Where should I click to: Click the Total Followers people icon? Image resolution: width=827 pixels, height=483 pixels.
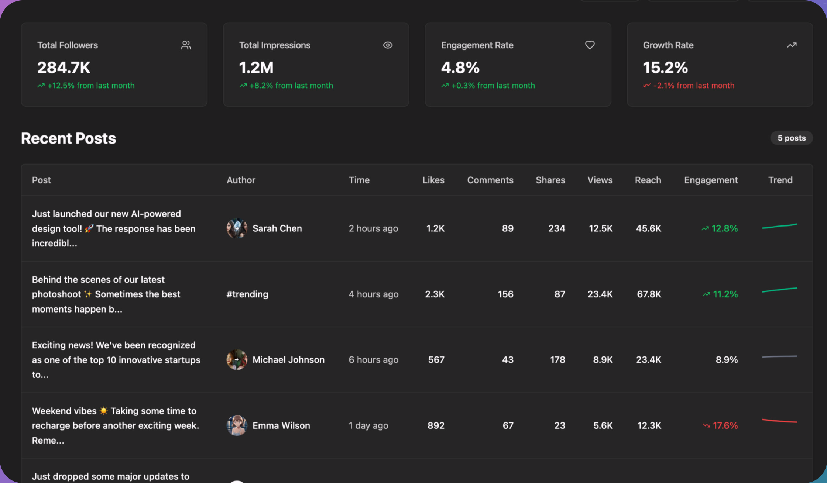[186, 45]
